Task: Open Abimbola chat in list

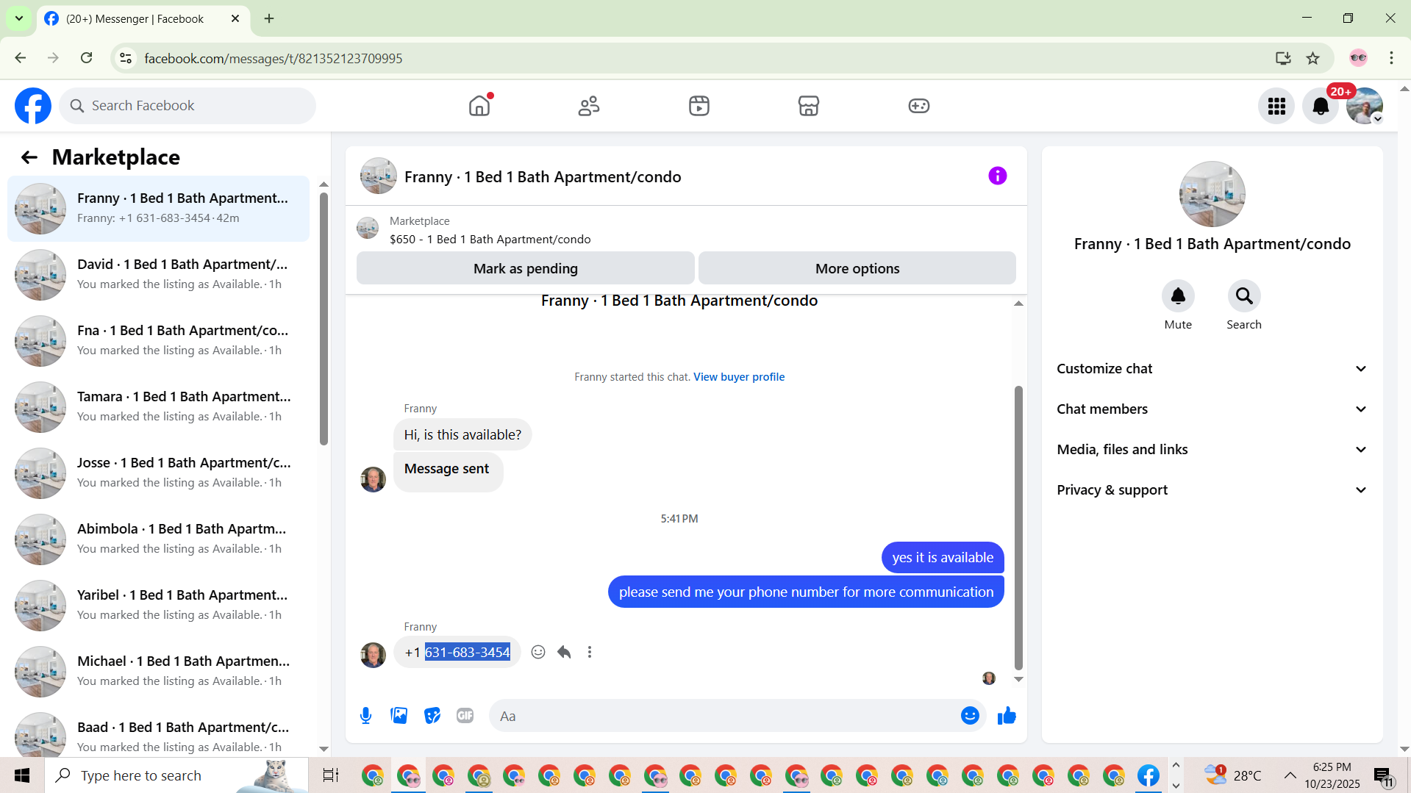Action: point(158,539)
